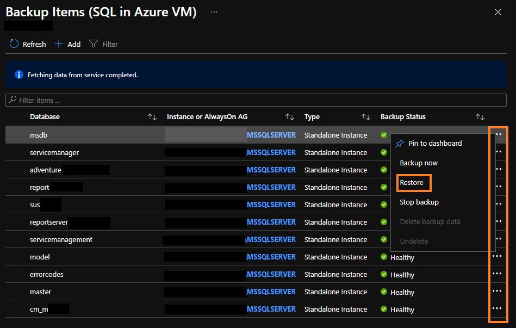
Task: Select the model database name
Action: [40, 257]
